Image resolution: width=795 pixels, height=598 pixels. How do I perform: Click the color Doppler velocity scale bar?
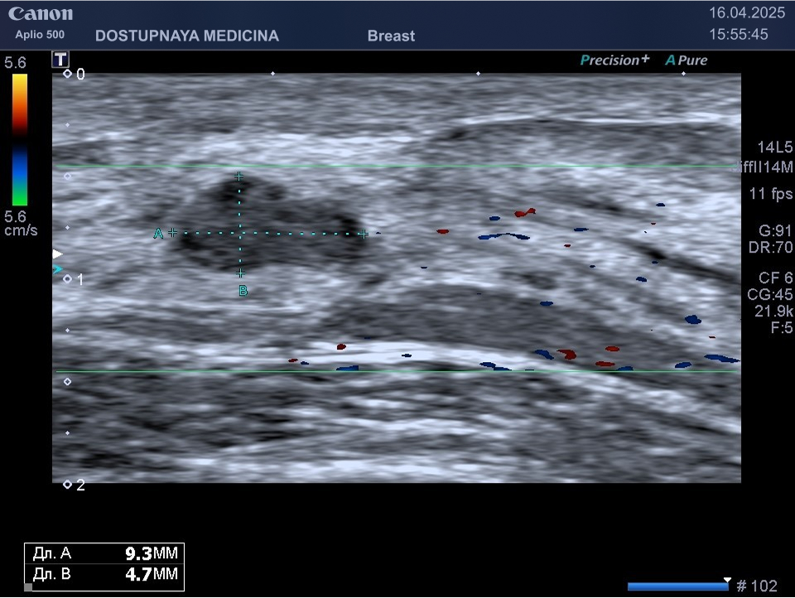point(19,139)
